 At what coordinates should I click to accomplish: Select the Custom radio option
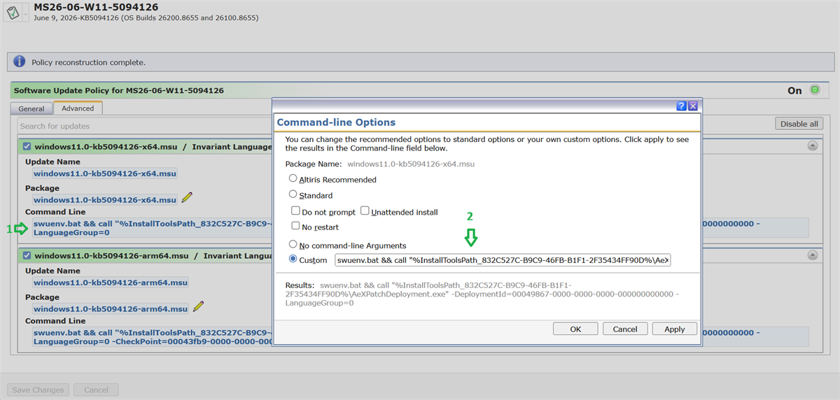point(293,259)
